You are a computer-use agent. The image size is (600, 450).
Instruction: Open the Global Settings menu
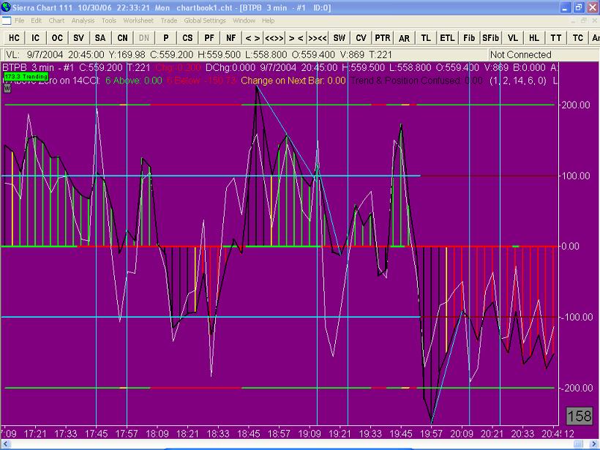[x=205, y=20]
